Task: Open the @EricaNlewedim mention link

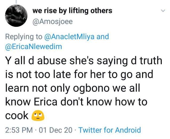Action: [34, 47]
